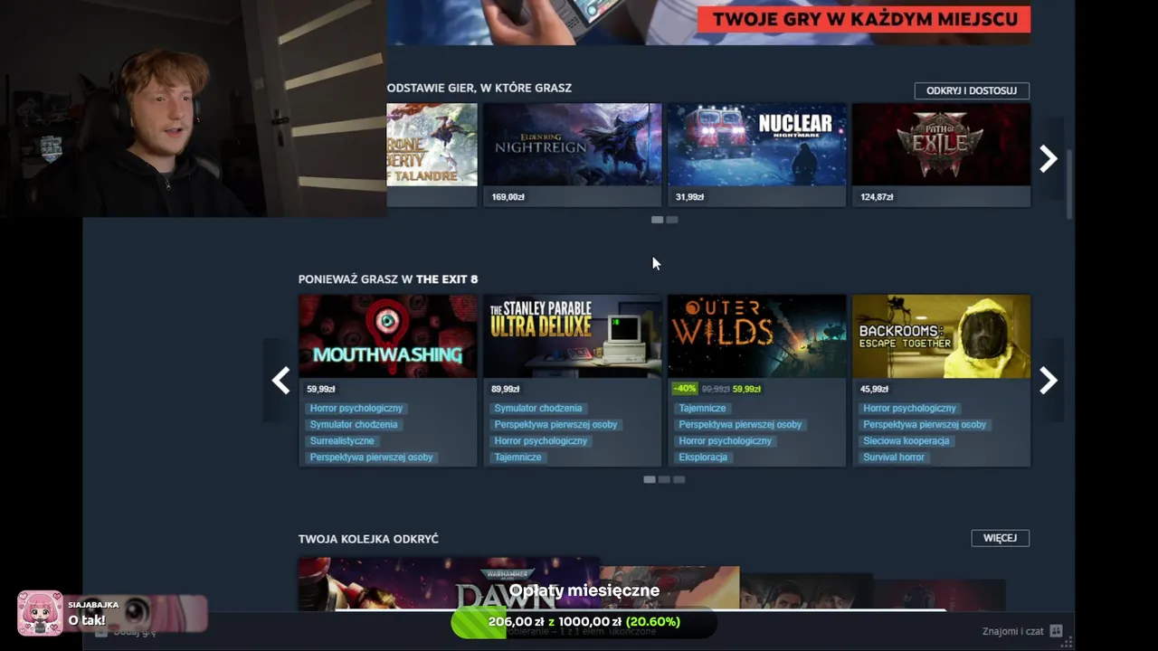Click the WIĘCEJ button by discovery queue

[x=1000, y=538]
